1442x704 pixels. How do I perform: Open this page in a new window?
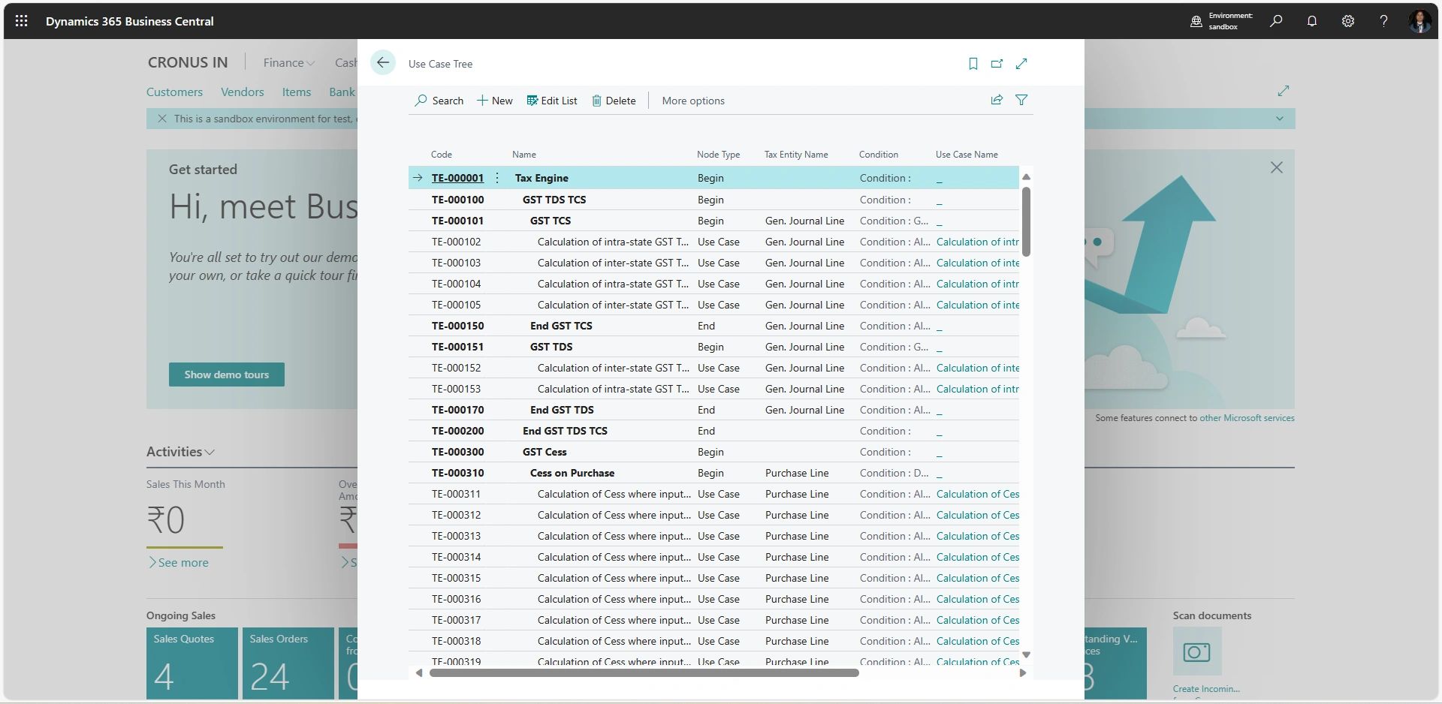(x=997, y=64)
